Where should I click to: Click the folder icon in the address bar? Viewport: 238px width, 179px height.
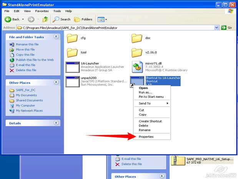pos(19,28)
